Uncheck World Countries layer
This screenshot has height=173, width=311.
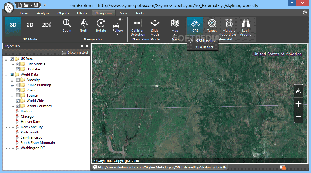(18, 106)
